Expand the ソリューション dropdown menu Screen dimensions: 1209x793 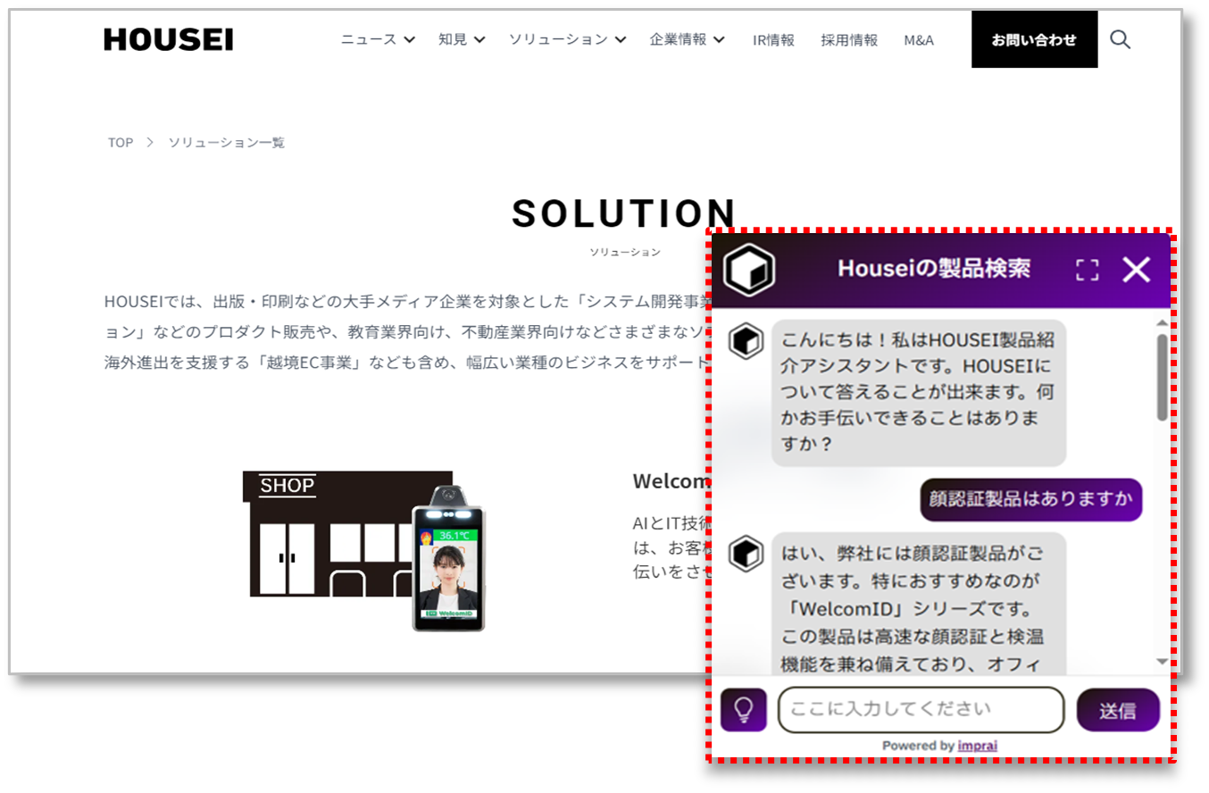(567, 39)
